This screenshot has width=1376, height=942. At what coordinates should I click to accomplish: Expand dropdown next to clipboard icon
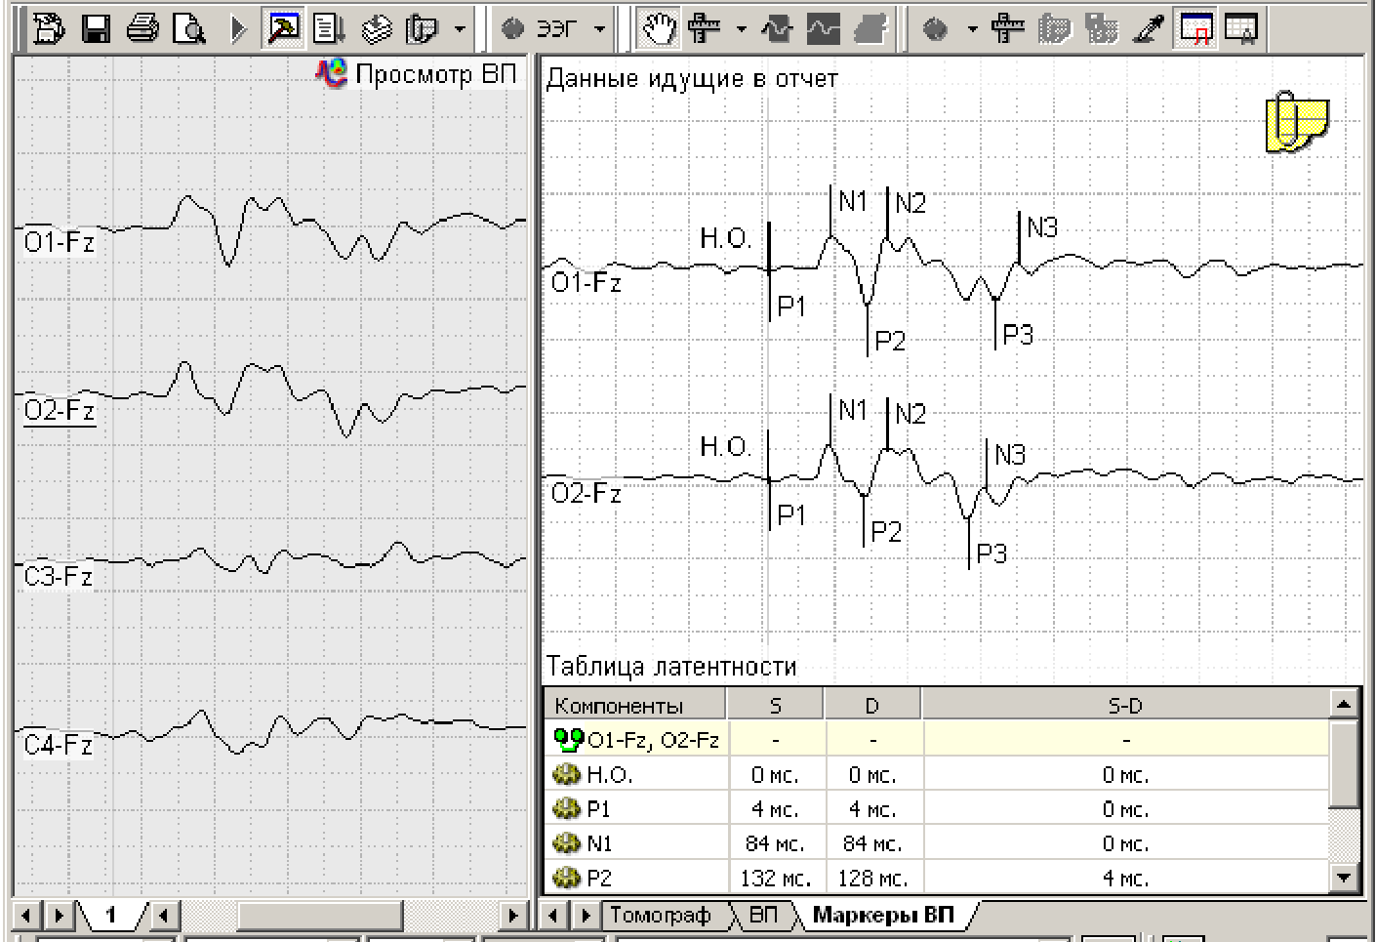(x=460, y=29)
